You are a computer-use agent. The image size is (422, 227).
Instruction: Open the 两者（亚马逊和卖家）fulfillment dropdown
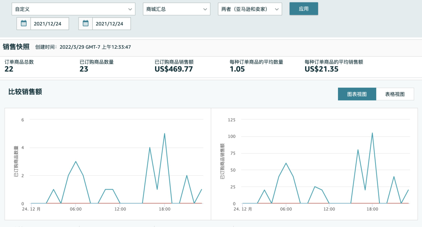point(250,9)
